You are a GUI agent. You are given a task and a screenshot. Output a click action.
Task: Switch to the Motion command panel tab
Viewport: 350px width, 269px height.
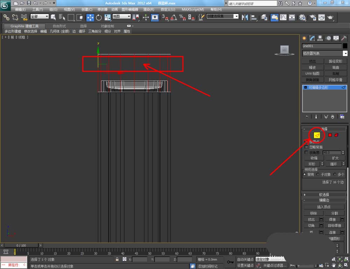[328, 38]
